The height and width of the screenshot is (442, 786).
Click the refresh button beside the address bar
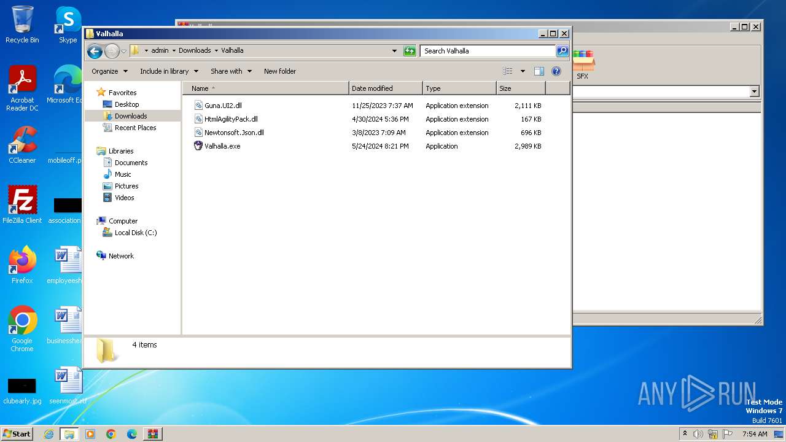[410, 51]
